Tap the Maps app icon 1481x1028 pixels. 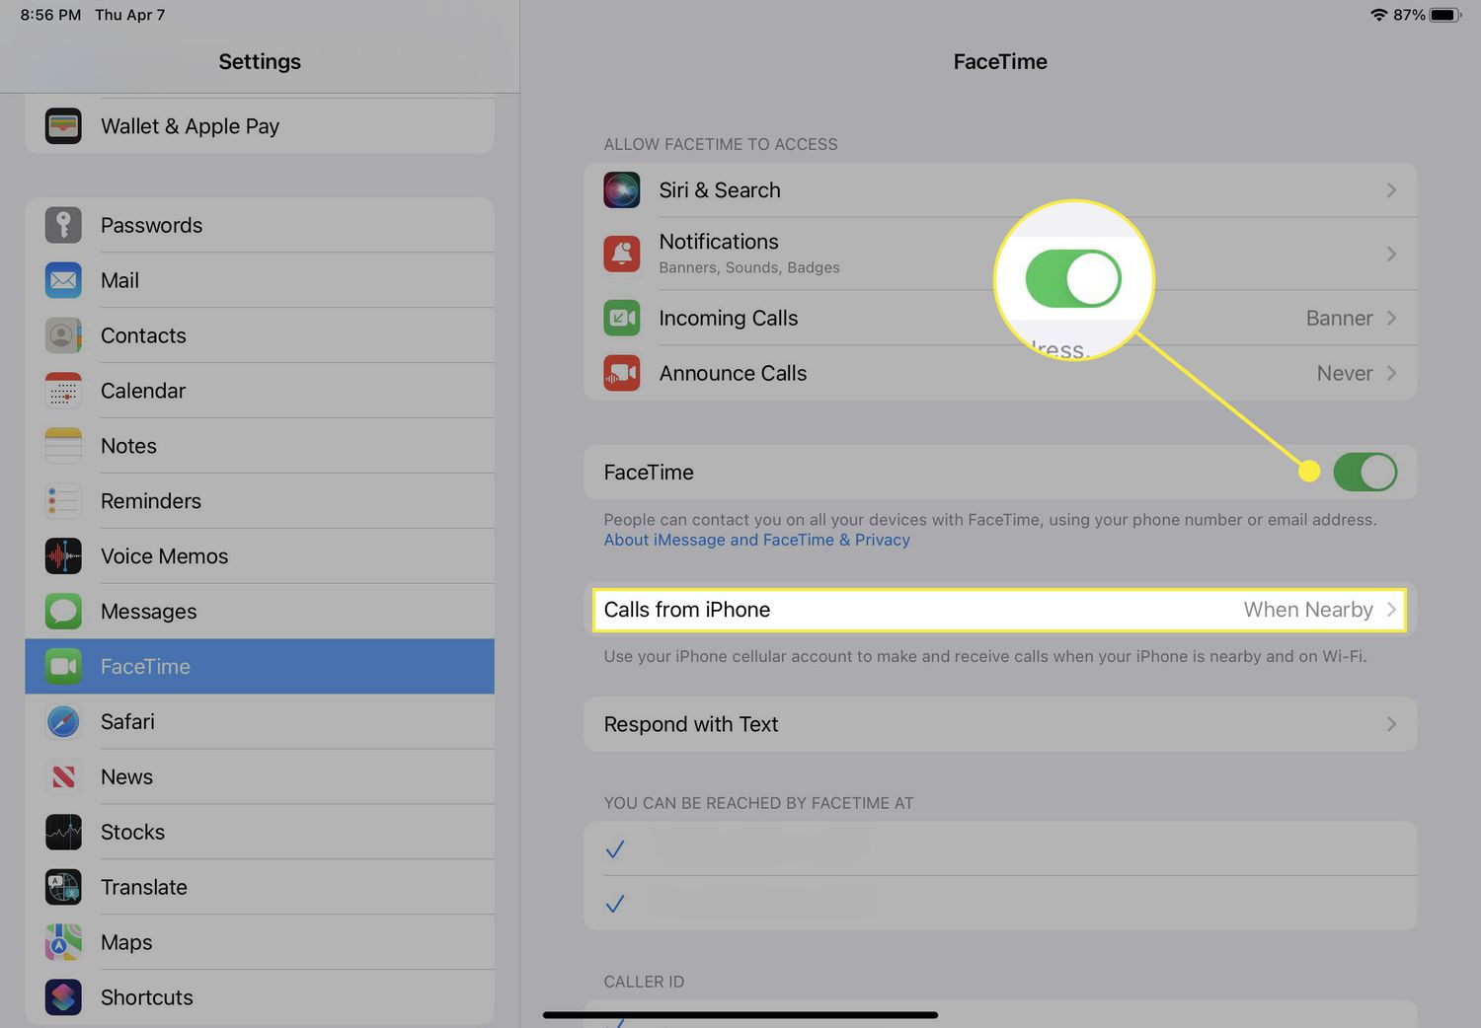63,943
